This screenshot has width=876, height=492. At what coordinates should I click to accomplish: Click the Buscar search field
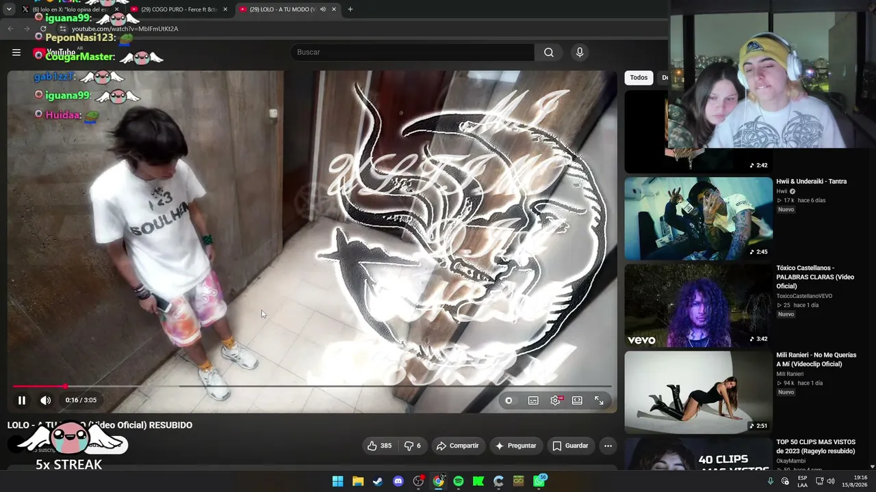click(x=413, y=52)
